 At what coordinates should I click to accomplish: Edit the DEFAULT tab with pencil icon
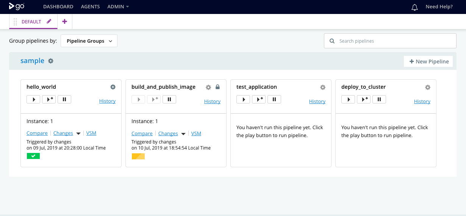tap(49, 22)
